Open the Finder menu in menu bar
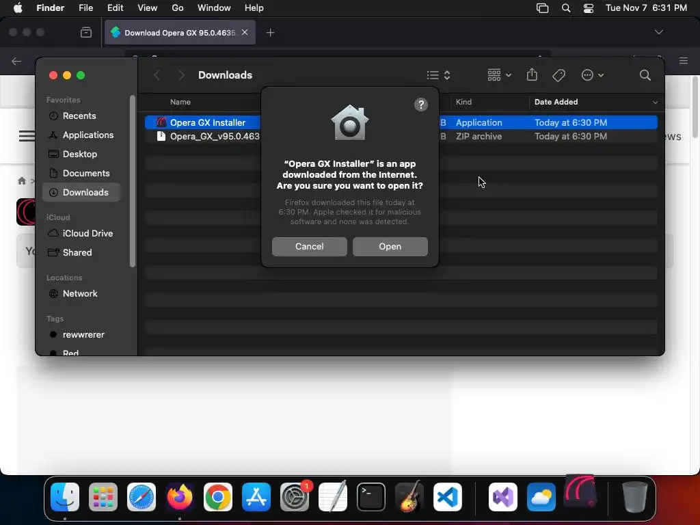 point(50,8)
